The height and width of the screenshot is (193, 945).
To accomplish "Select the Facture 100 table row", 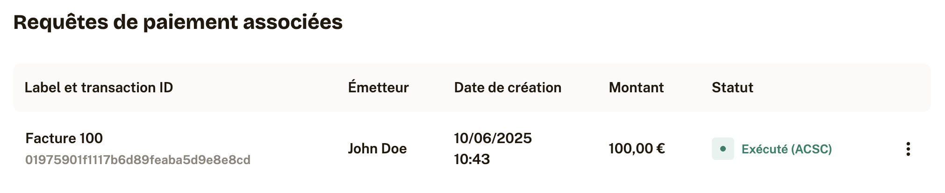I will point(472,149).
